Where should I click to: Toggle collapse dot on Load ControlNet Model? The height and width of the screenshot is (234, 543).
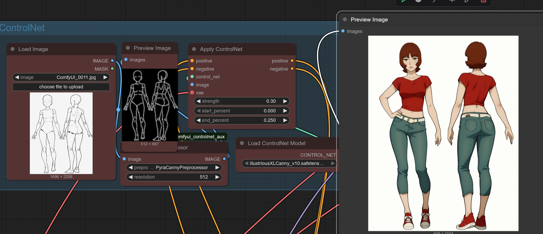coord(242,143)
